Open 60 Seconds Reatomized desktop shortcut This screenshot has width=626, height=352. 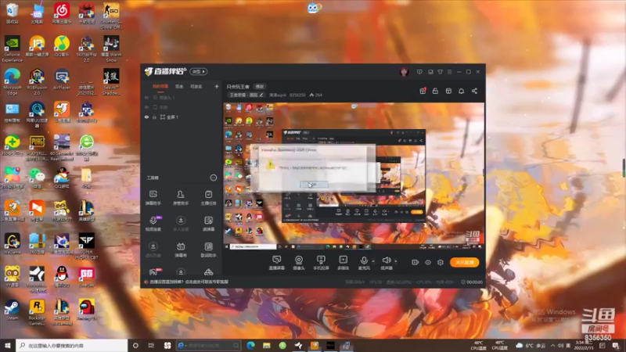coord(62,148)
